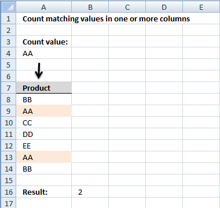220x208 pixels.
Task: Click the 'Count value:' label cell
Action: (44, 42)
